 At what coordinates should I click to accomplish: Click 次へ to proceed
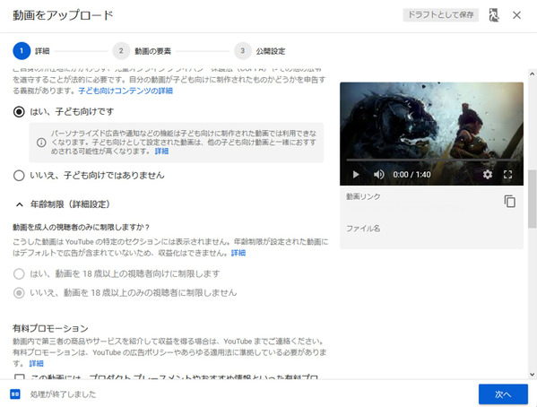tap(503, 394)
